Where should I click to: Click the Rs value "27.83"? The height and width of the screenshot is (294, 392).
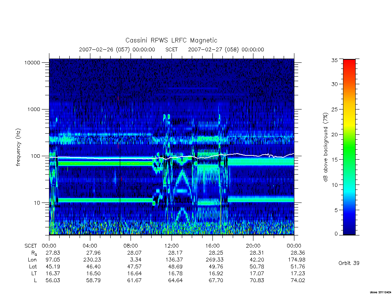pyautogui.click(x=53, y=253)
